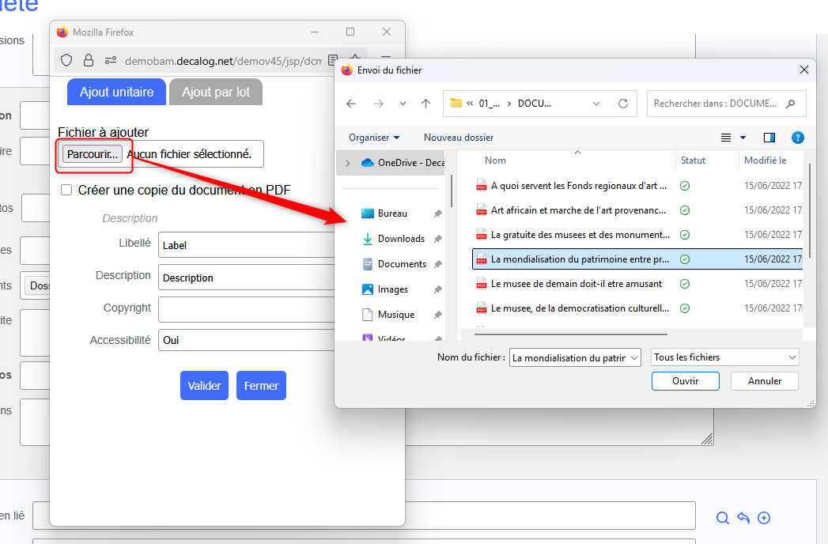
Task: Enable 'Créer une copie du document en PDF'
Action: pyautogui.click(x=66, y=190)
